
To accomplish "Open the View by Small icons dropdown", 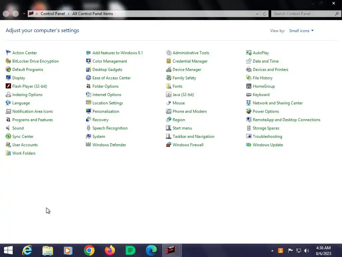I will pos(301,31).
